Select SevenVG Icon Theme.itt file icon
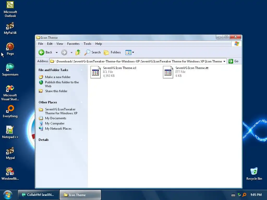The width and height of the screenshot is (267, 200). pyautogui.click(x=168, y=72)
